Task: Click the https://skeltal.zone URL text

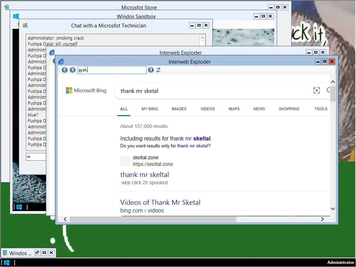Action: [x=153, y=164]
